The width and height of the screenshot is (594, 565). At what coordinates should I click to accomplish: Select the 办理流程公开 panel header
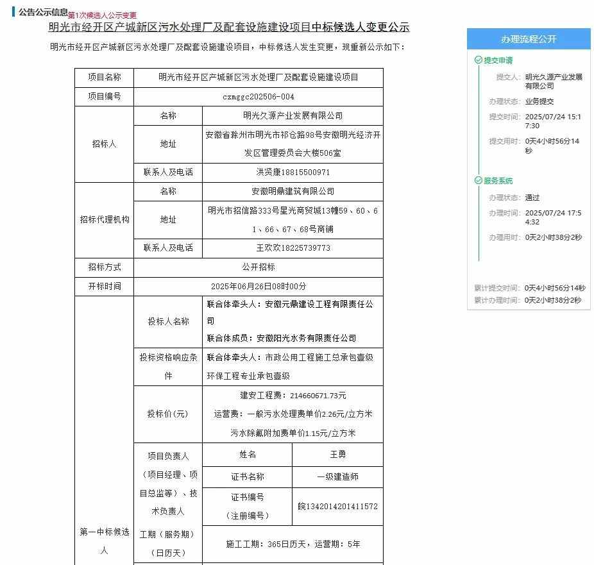(x=529, y=39)
